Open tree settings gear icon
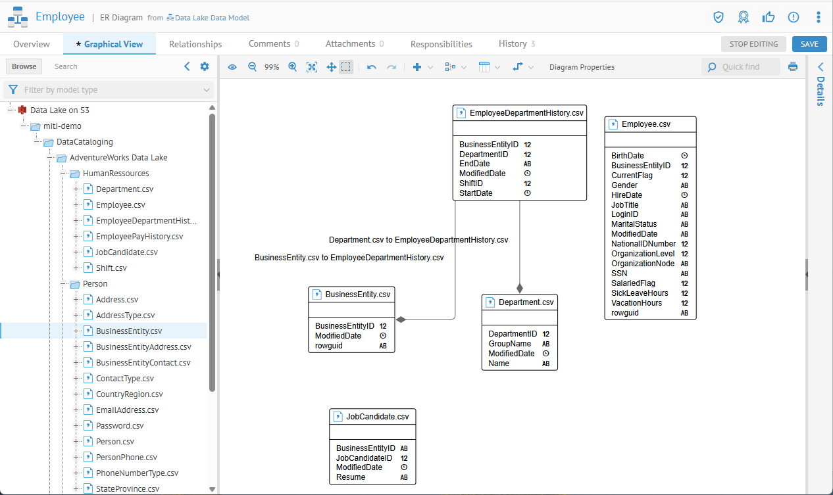 [x=205, y=66]
